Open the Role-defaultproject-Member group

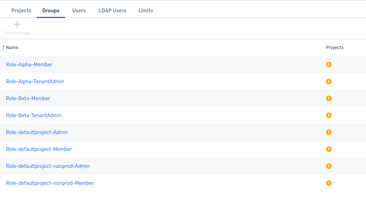click(39, 149)
